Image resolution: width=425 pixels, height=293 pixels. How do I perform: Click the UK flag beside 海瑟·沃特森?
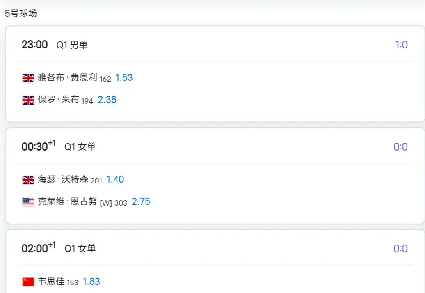click(28, 180)
